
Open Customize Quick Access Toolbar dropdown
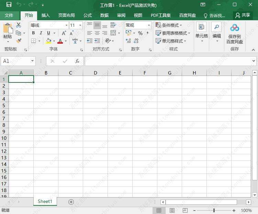click(x=43, y=5)
